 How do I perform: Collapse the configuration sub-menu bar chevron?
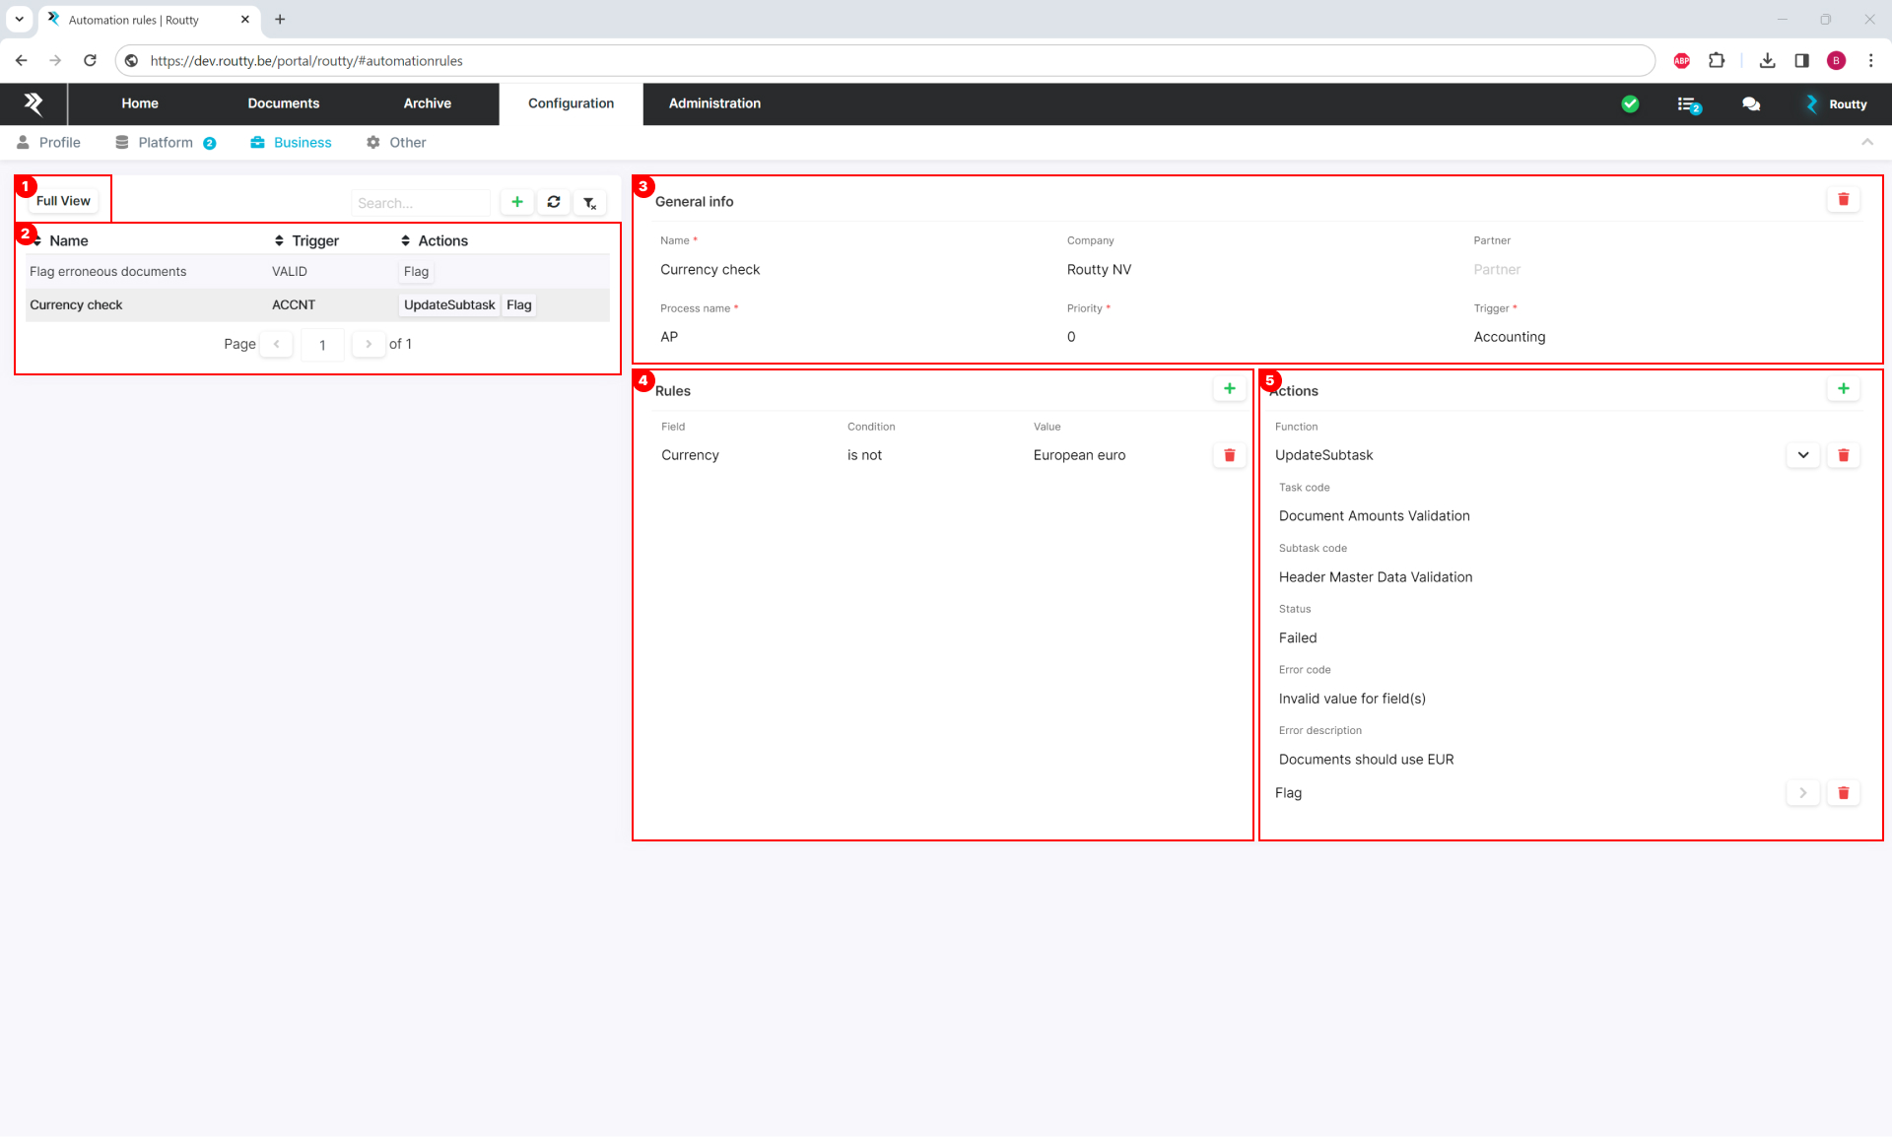pos(1866,143)
